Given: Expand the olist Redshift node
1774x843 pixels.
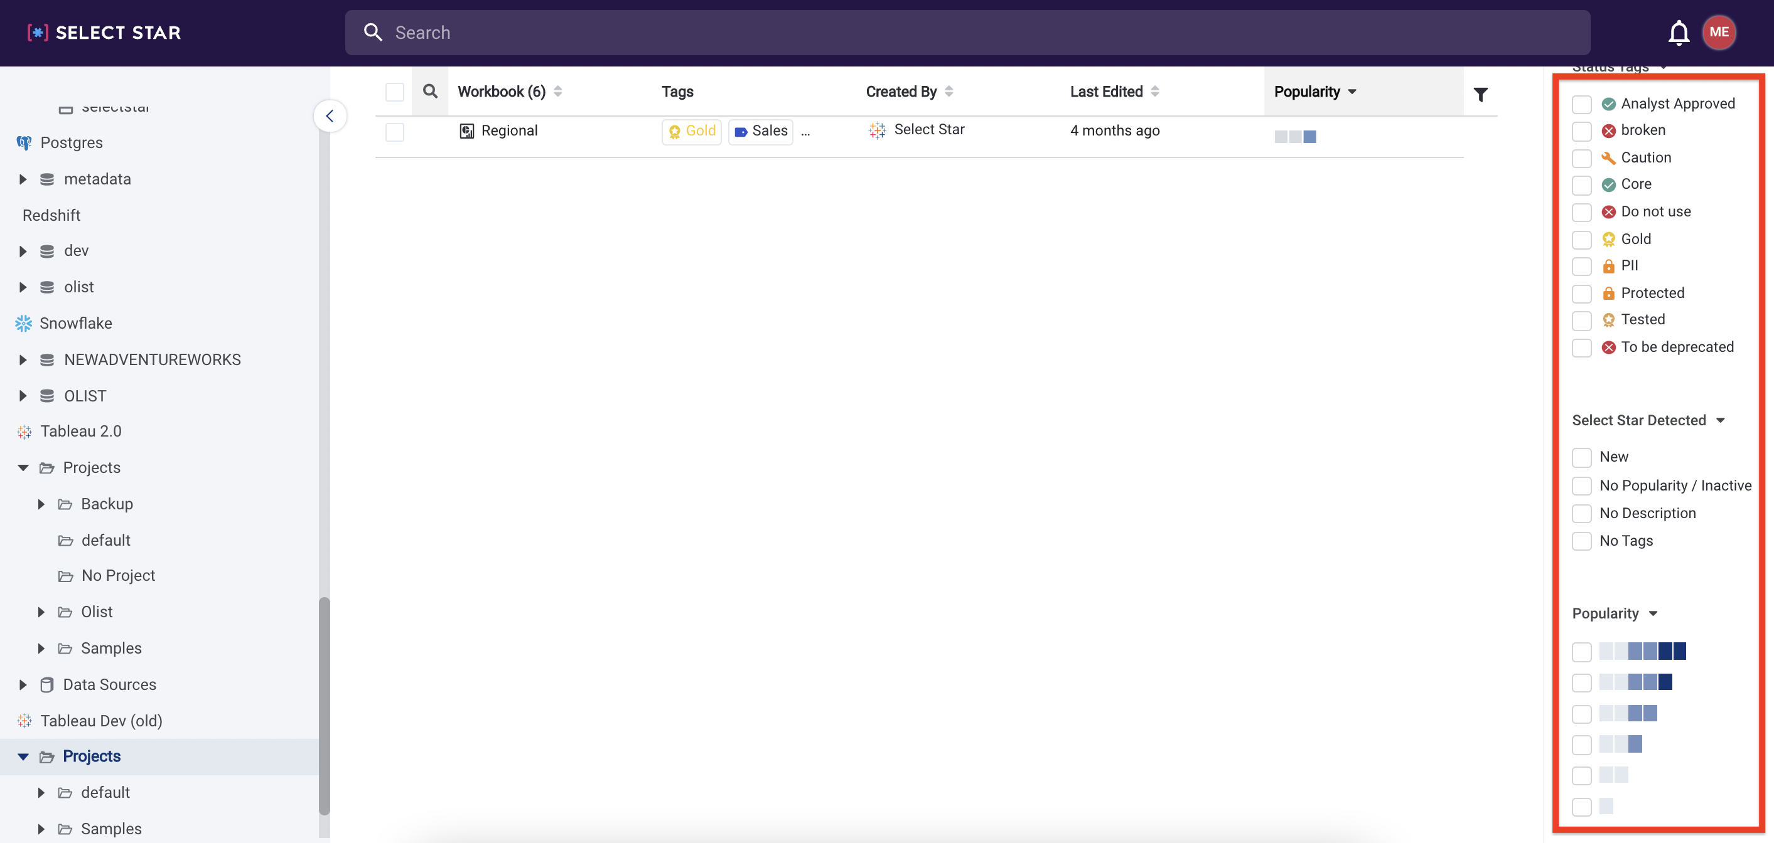Looking at the screenshot, I should coord(23,287).
